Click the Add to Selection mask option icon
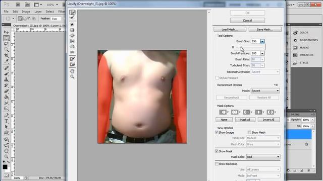Screen dimensions: 323x181 click(236, 112)
